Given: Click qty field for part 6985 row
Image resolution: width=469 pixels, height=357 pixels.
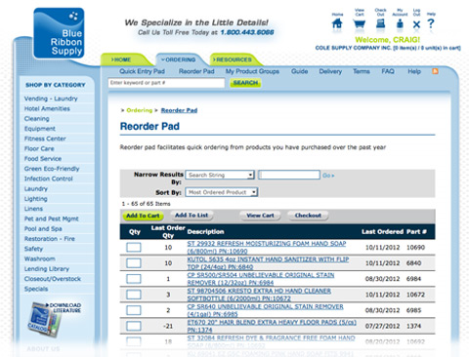Looking at the screenshot, I should (x=134, y=310).
